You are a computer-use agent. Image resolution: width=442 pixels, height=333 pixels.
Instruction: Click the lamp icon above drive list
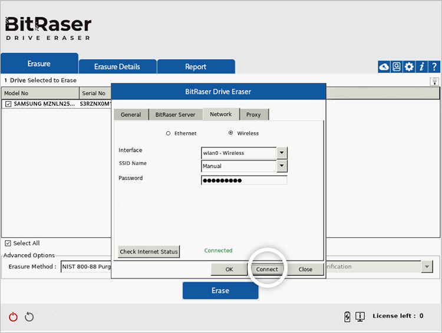point(434,81)
